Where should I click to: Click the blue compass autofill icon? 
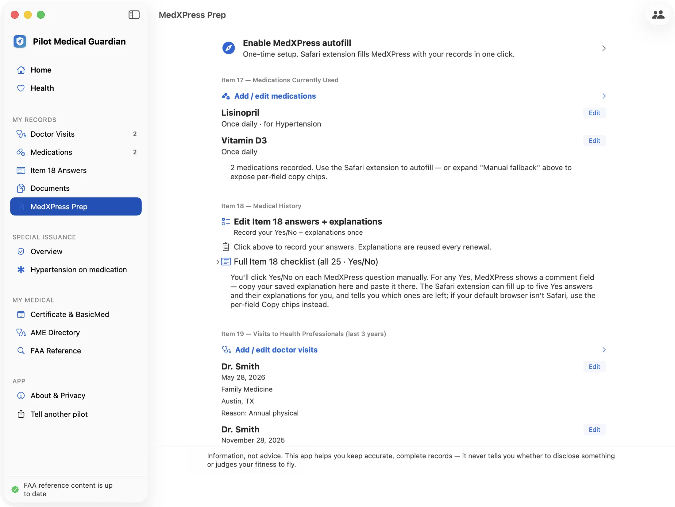229,48
